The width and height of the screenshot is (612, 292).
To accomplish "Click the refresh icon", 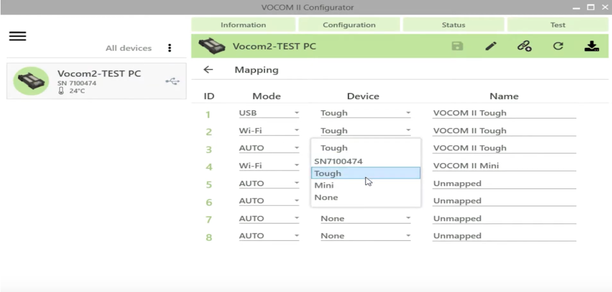I will tap(558, 46).
